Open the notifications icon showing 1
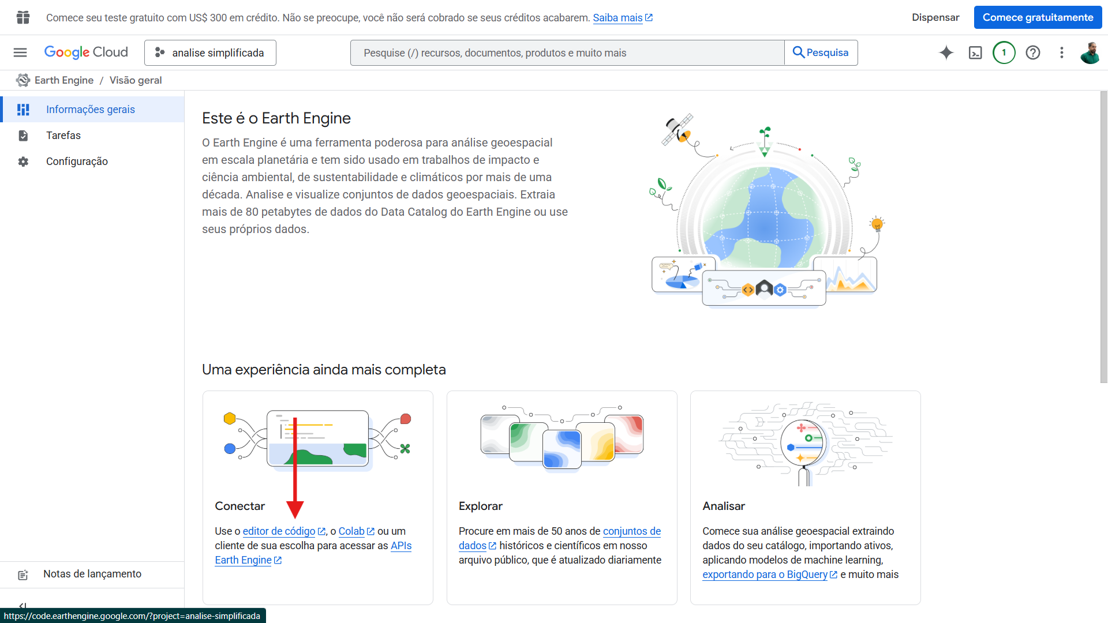The width and height of the screenshot is (1108, 623). point(1004,52)
